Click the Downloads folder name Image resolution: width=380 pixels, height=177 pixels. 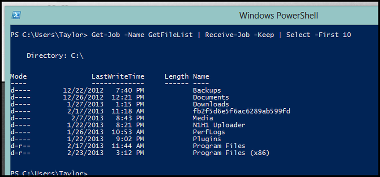211,104
